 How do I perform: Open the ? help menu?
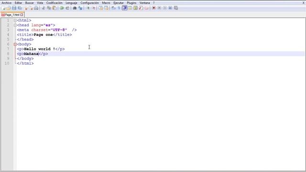click(154, 3)
